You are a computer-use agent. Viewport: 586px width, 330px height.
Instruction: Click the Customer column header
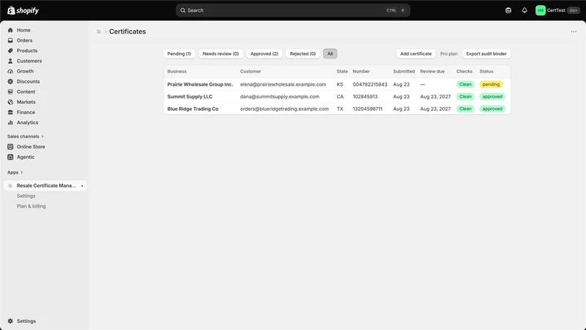point(251,71)
